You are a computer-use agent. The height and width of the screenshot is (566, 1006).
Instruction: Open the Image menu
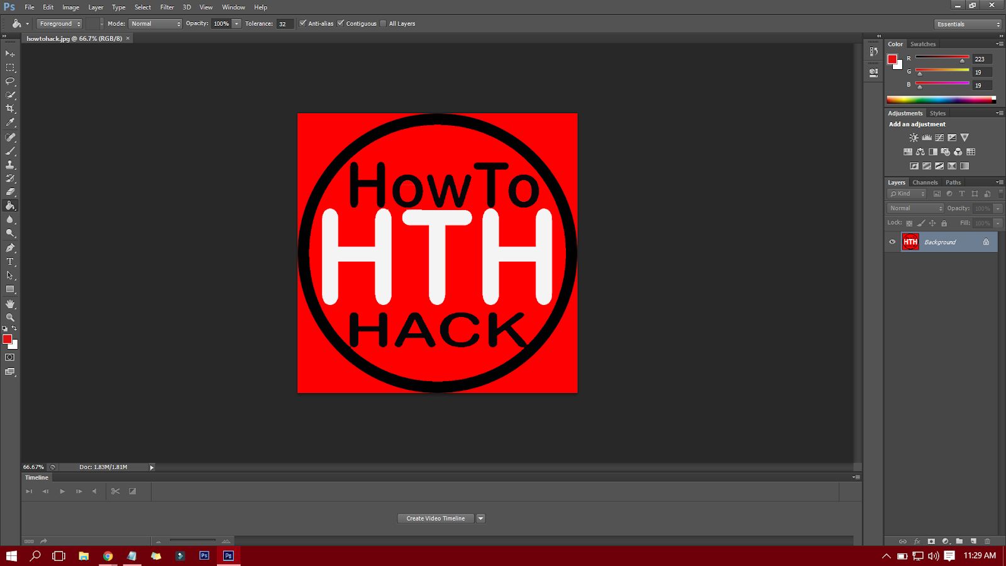point(70,8)
